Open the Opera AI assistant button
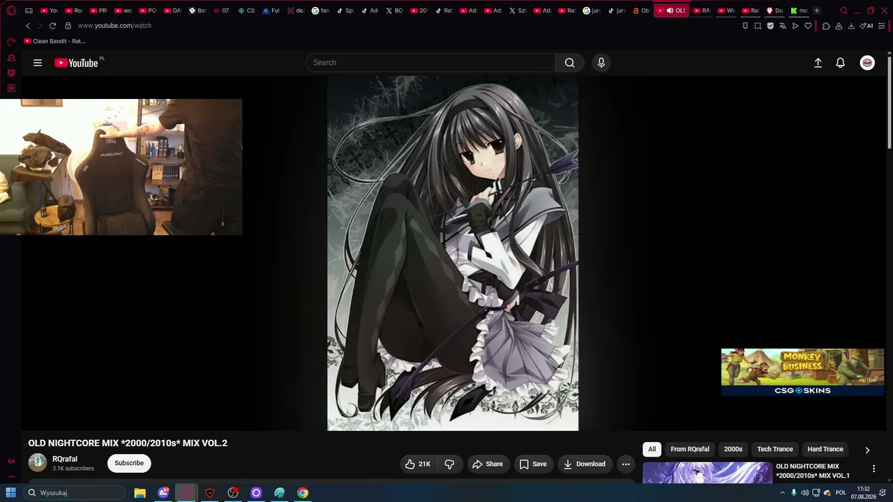893x502 pixels. coord(866,26)
